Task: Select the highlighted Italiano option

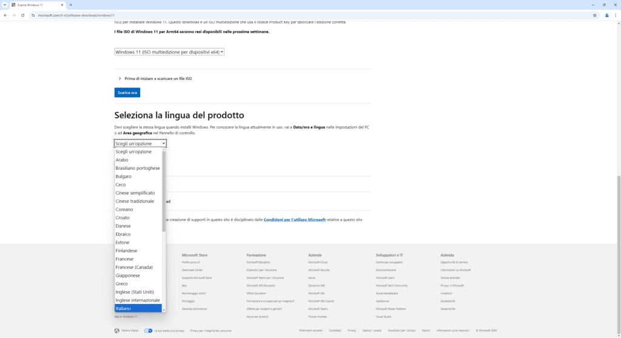Action: [138, 308]
